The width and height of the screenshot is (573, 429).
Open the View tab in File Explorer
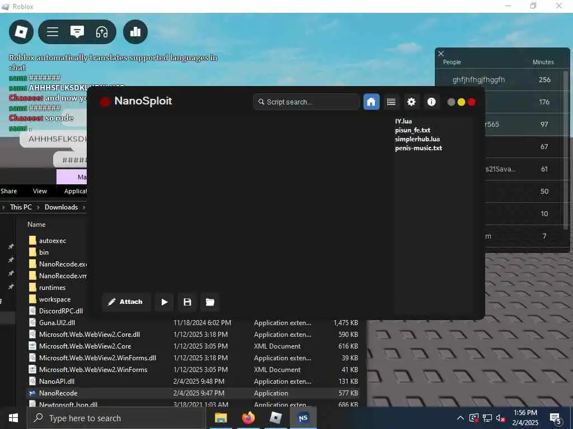pos(40,191)
